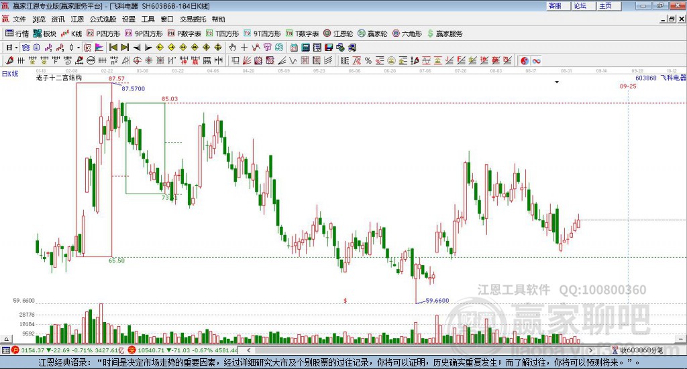Click the zigzag wave line tool
687x369 pixels.
pyautogui.click(x=293, y=61)
